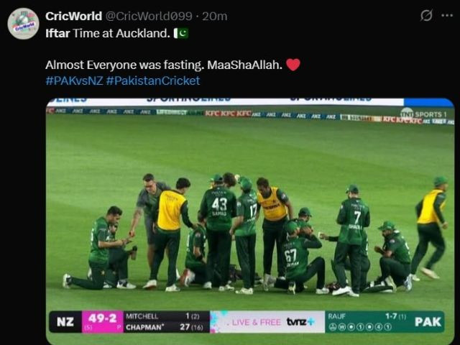Click the PAK team label on scoreboard
Image resolution: width=460 pixels, height=345 pixels.
(x=428, y=322)
